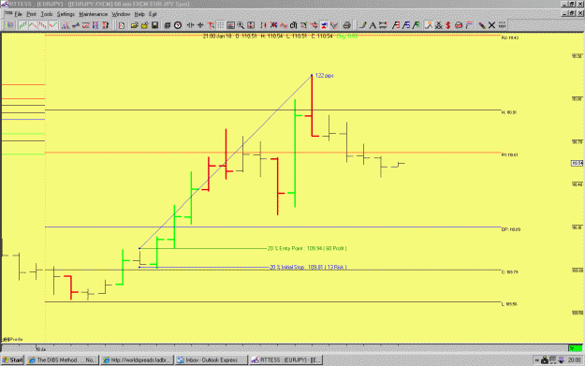585x366 pixels.
Task: Open the File menu
Action: 19,14
